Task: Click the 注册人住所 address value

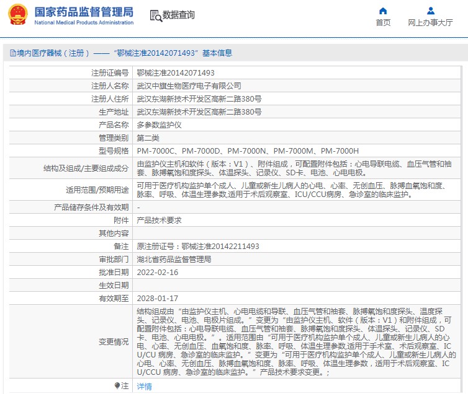Action: tap(199, 99)
